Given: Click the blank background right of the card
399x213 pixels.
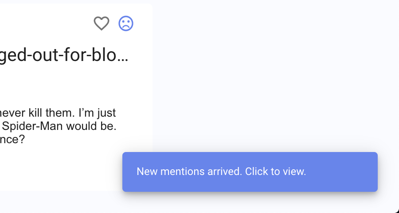Looking at the screenshot, I should click(x=275, y=80).
